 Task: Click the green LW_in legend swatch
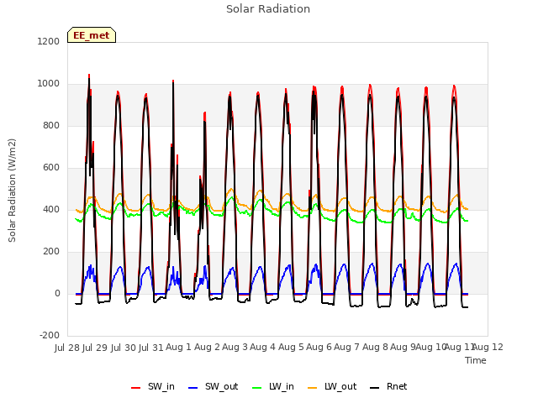tap(257, 388)
